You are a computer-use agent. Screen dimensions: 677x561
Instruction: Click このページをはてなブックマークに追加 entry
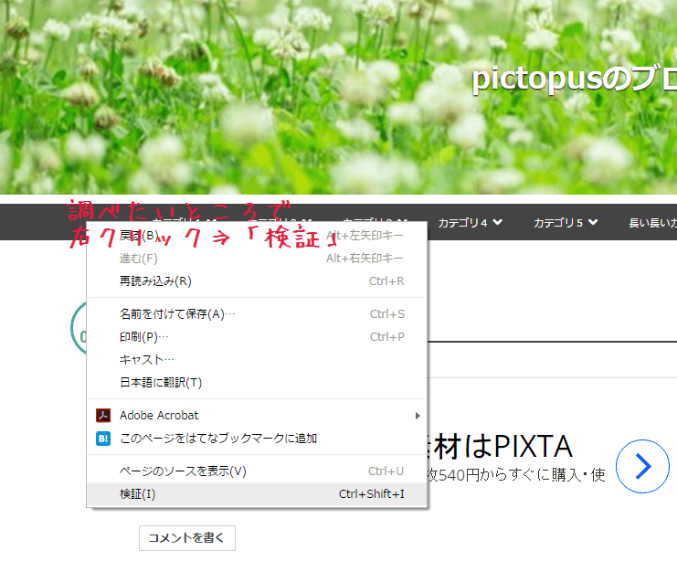[257, 439]
